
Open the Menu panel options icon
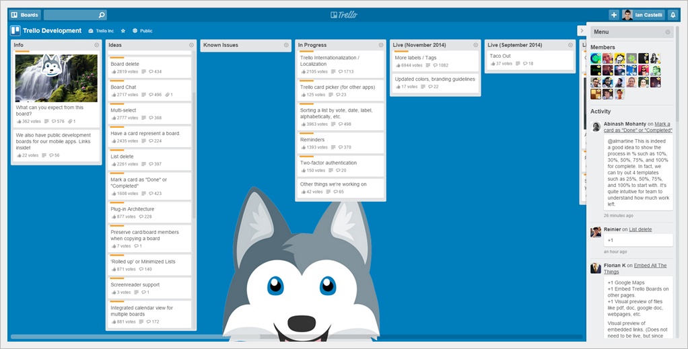[x=668, y=32]
